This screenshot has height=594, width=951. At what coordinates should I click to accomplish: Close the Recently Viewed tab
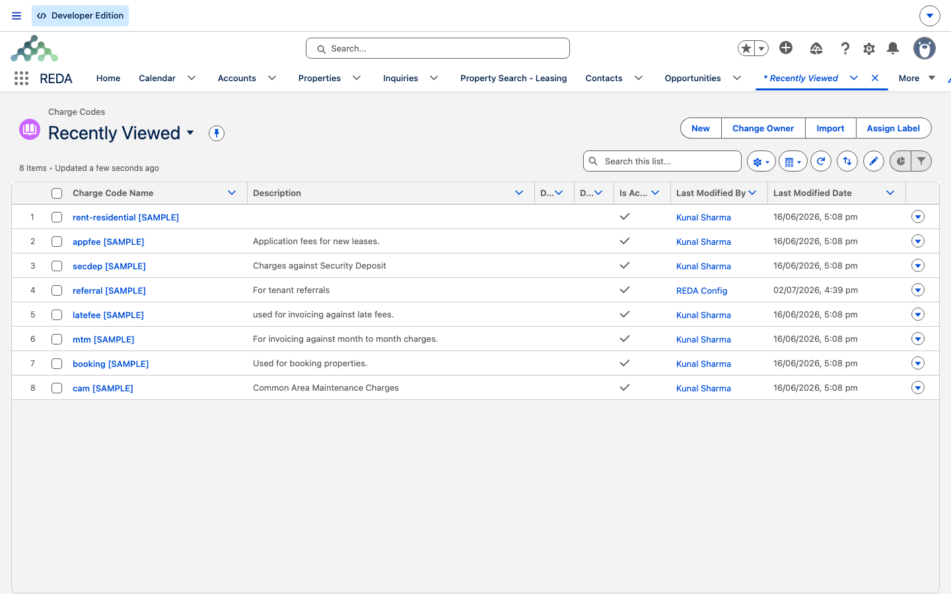875,78
